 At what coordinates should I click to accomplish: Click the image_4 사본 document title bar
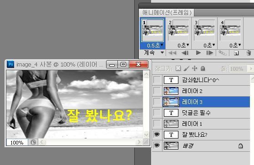pyautogui.click(x=60, y=65)
